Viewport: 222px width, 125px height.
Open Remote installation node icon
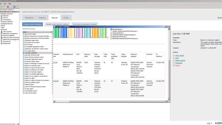1,35
